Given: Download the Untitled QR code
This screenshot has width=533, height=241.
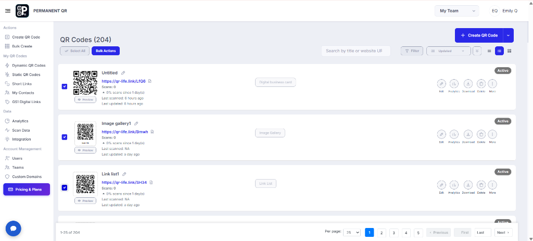Looking at the screenshot, I should 468,84.
